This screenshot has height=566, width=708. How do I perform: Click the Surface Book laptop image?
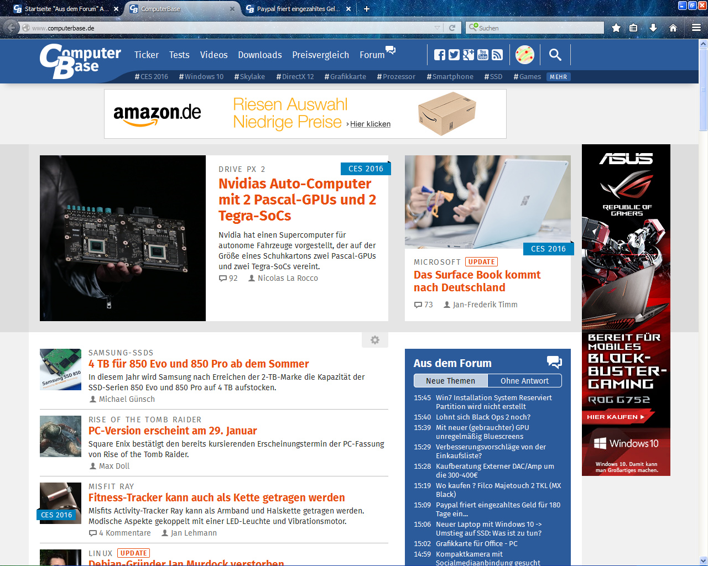click(x=488, y=202)
